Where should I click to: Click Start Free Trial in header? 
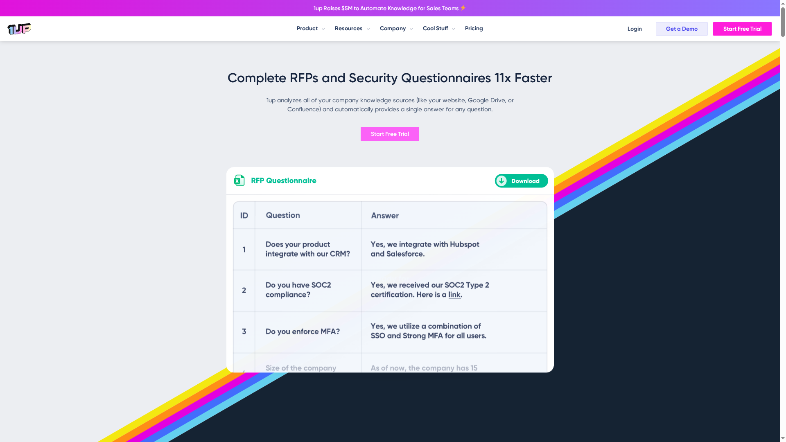[742, 29]
